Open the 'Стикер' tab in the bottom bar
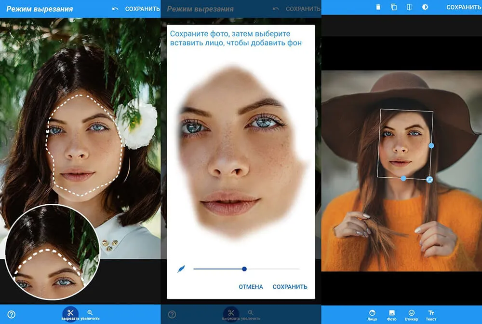This screenshot has height=324, width=482. point(411,315)
